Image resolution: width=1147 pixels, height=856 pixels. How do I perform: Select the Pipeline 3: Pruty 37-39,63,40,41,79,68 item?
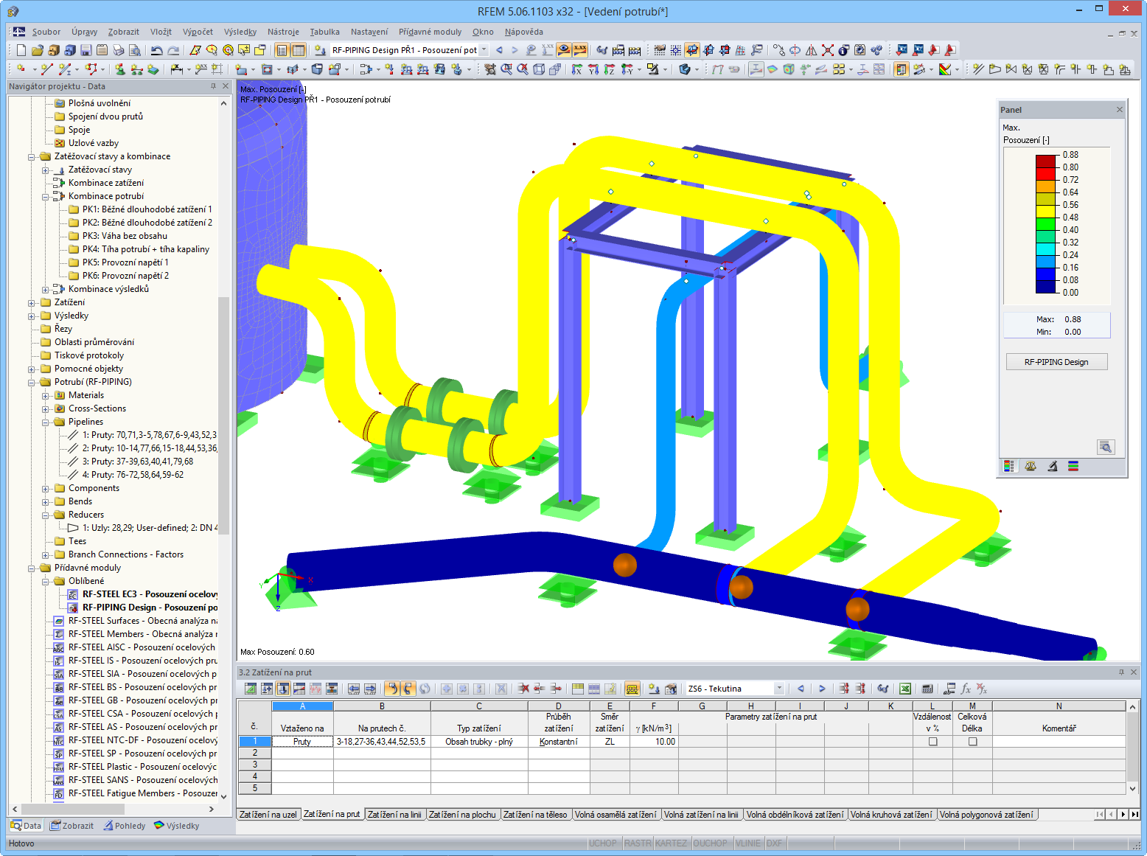point(136,461)
